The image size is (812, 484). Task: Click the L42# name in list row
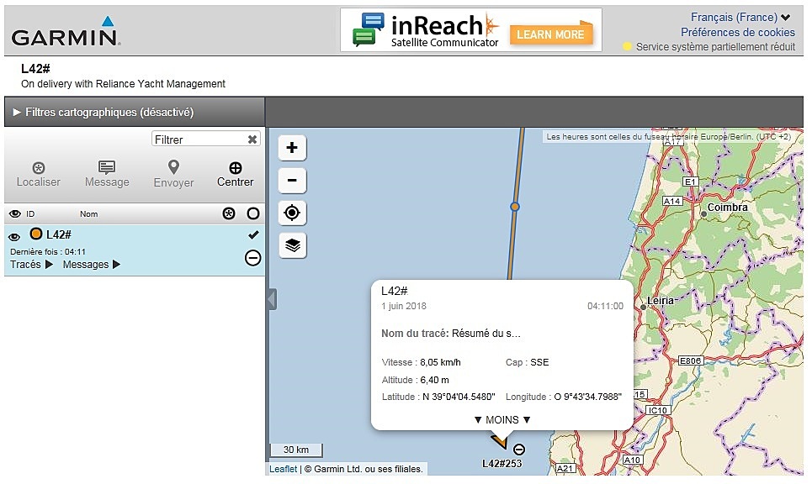(59, 234)
